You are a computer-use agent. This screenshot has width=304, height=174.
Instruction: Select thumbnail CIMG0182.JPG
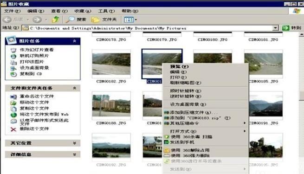point(111,64)
